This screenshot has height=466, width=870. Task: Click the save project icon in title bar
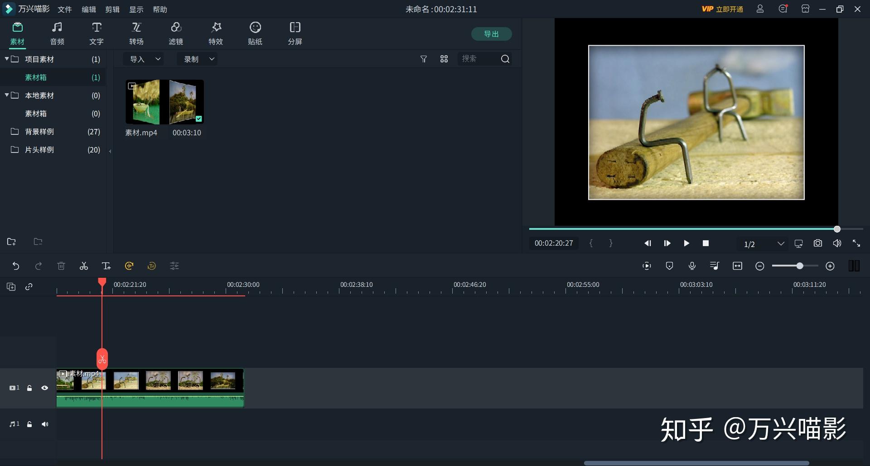coord(805,9)
